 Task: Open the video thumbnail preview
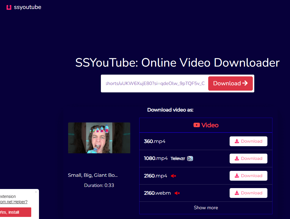coord(99,138)
